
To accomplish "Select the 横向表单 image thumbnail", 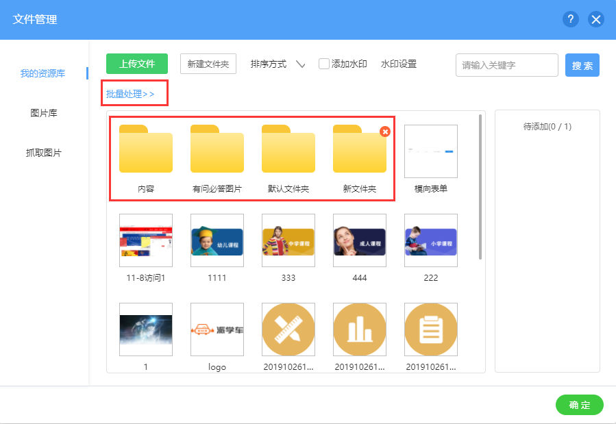I will pyautogui.click(x=431, y=151).
